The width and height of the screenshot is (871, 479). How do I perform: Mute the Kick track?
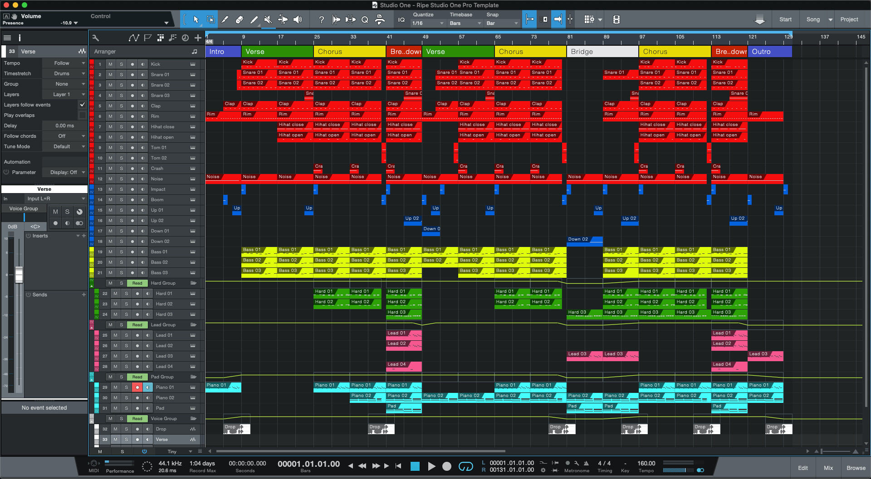click(x=110, y=64)
